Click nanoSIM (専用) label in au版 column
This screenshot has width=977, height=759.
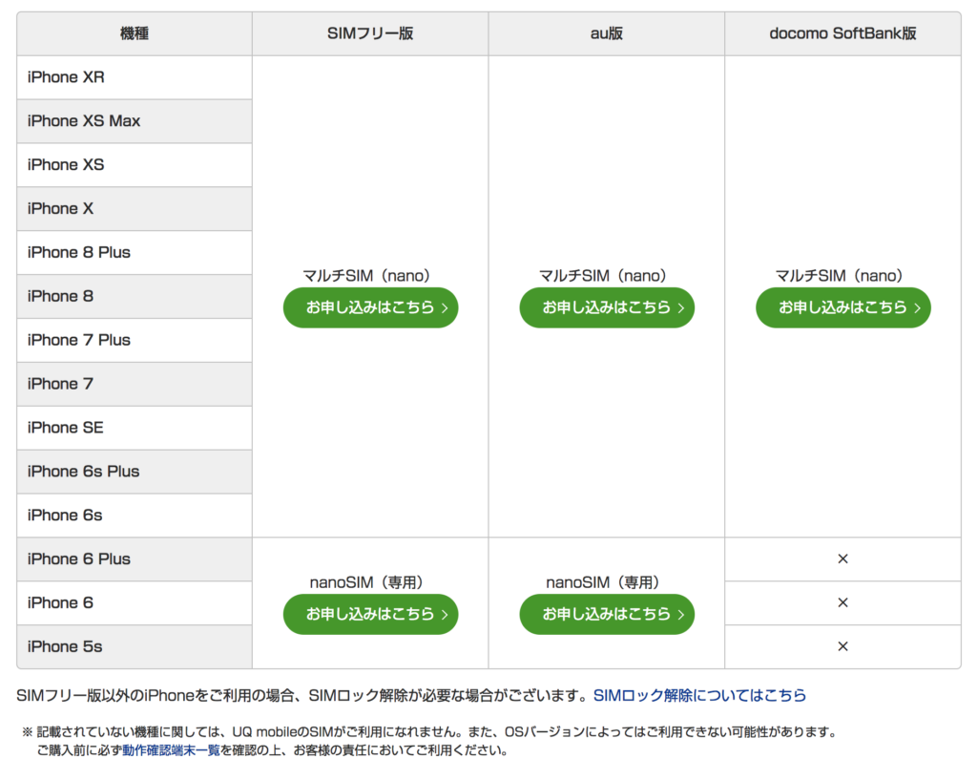[x=603, y=582]
